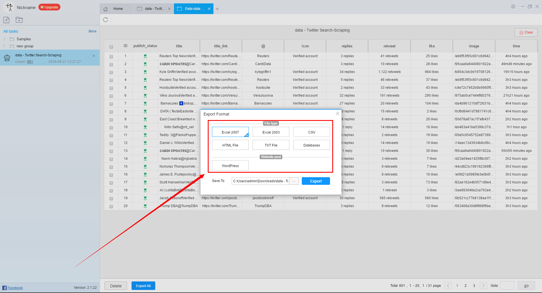Click the browse ellipsis button for save path
Image resolution: width=542 pixels, height=293 pixels.
coord(294,181)
